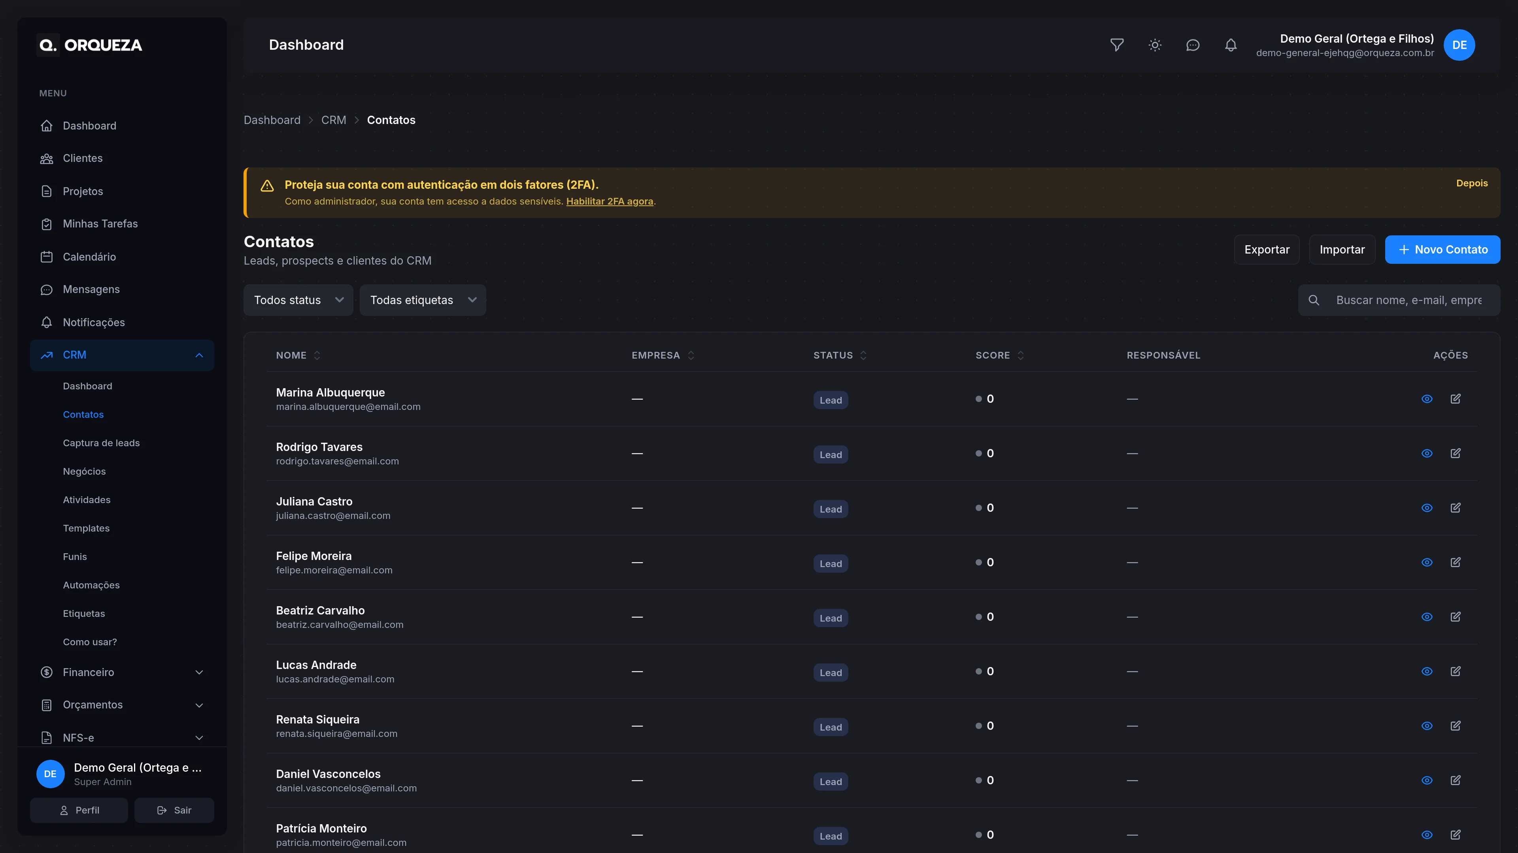Open CRM Dashboard submenu item
Image resolution: width=1518 pixels, height=853 pixels.
[87, 386]
